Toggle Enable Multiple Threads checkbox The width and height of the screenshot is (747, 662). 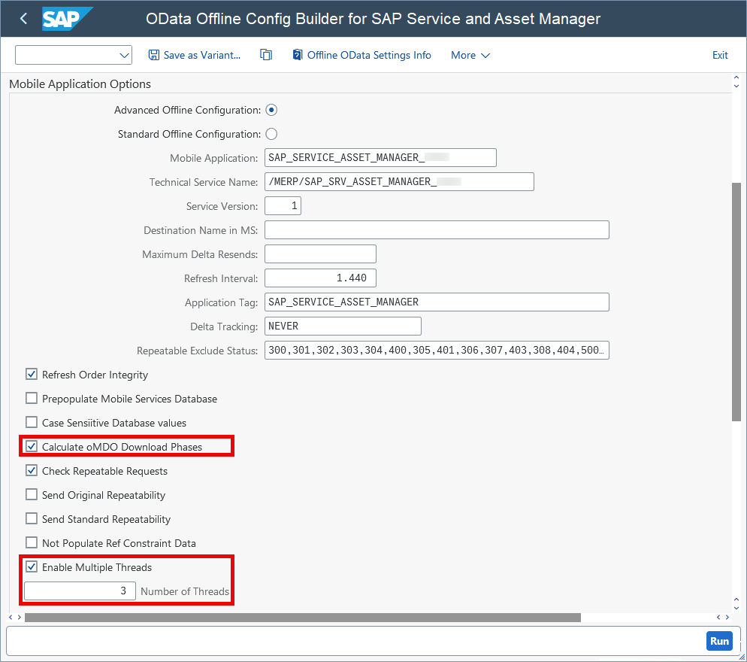tap(32, 567)
